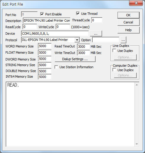Image resolution: width=145 pixels, height=153 pixels.
Task: Confirm settings with the OK button
Action: pyautogui.click(x=128, y=15)
